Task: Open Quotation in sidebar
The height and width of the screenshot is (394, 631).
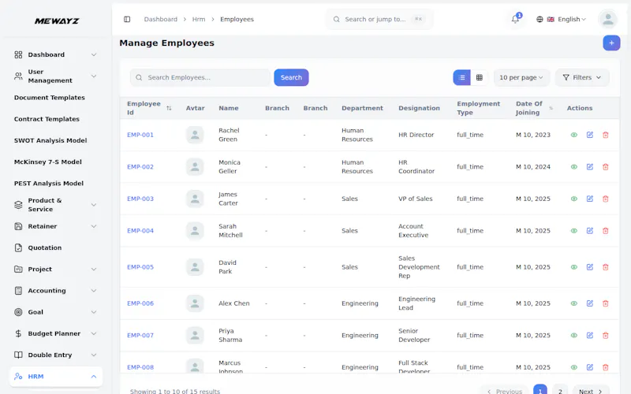Action: click(44, 248)
